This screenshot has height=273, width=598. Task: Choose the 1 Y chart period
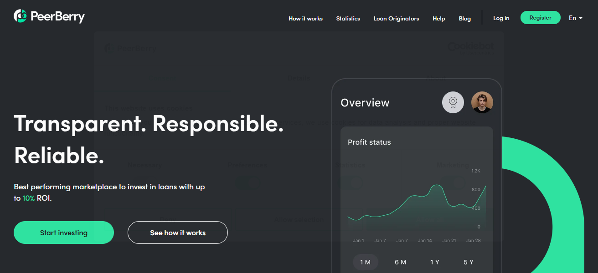(x=434, y=262)
